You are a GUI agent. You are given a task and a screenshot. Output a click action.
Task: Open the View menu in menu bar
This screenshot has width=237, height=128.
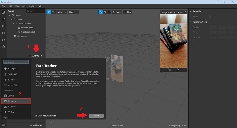click(17, 6)
